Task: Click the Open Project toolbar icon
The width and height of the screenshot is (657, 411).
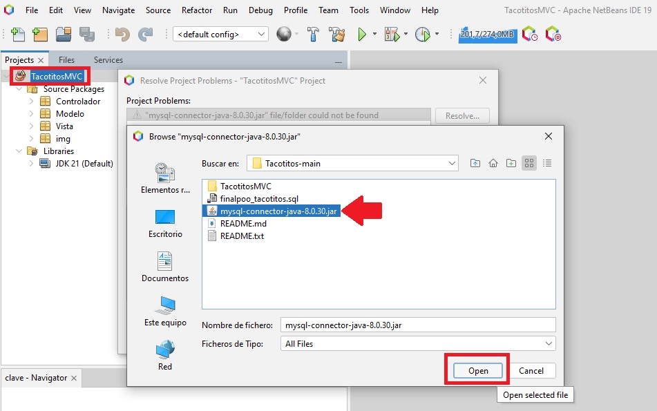Action: click(x=64, y=35)
